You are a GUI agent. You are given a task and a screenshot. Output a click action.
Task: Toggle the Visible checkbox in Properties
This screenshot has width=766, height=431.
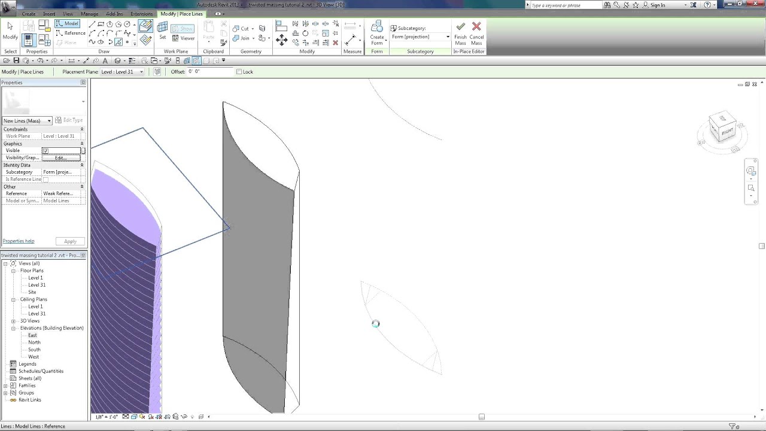click(x=45, y=151)
